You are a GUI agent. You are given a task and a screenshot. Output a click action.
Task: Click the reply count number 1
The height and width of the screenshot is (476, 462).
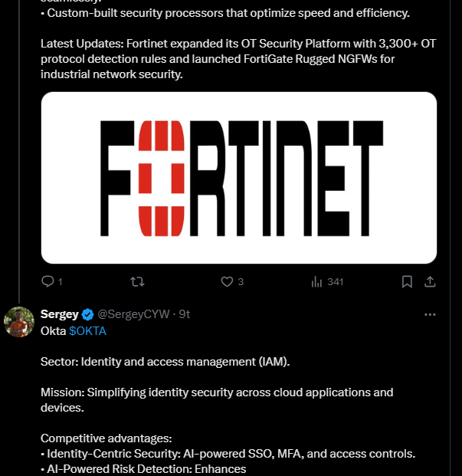[60, 282]
